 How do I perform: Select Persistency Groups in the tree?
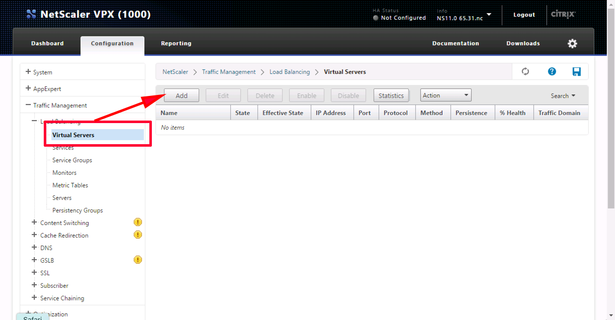tap(77, 210)
